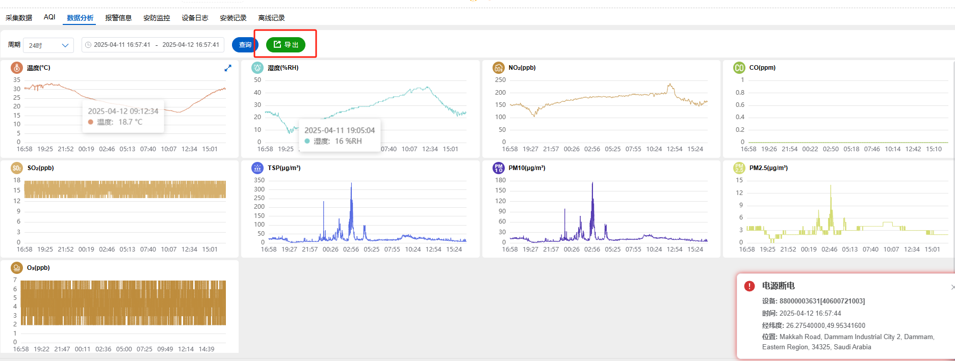Image resolution: width=955 pixels, height=361 pixels.
Task: Click the temperature thermometer icon
Action: [x=17, y=68]
